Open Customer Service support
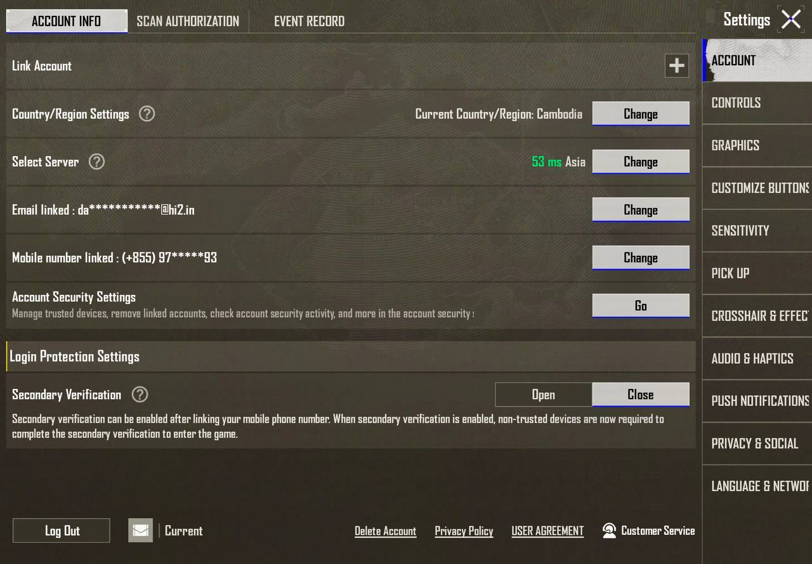Image resolution: width=812 pixels, height=564 pixels. (648, 531)
